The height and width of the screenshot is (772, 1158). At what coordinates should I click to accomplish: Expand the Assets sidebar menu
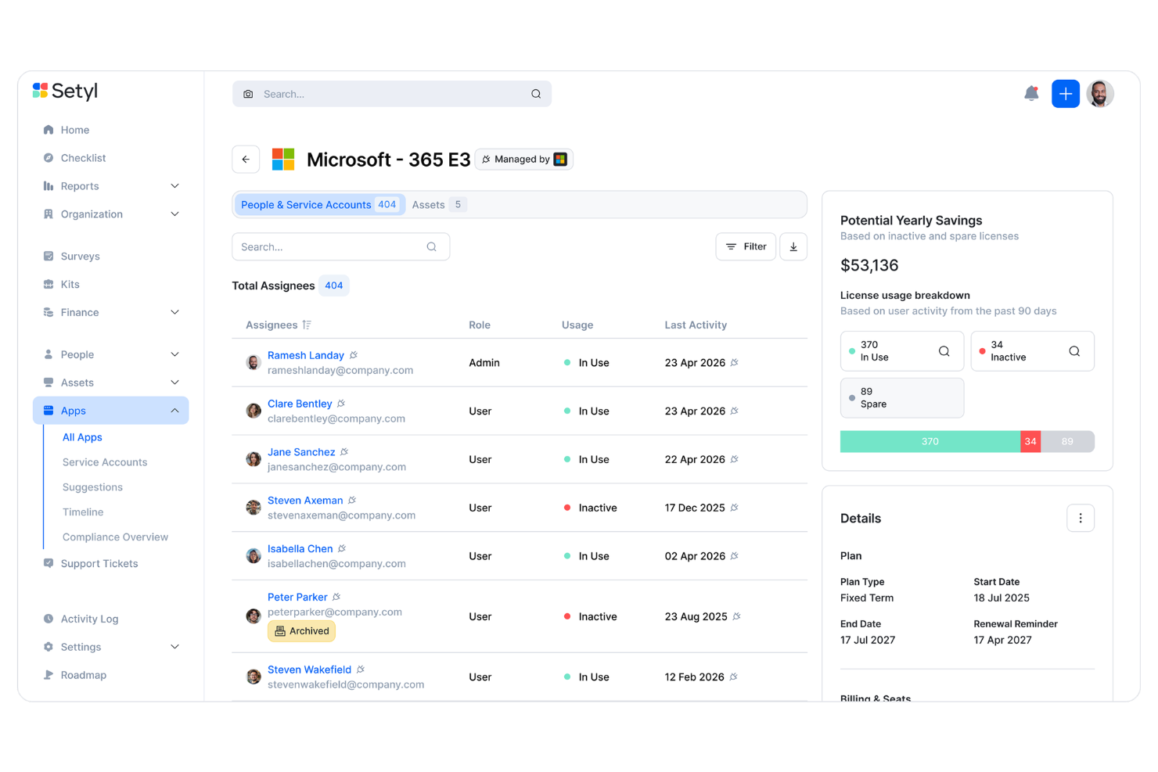click(x=175, y=382)
